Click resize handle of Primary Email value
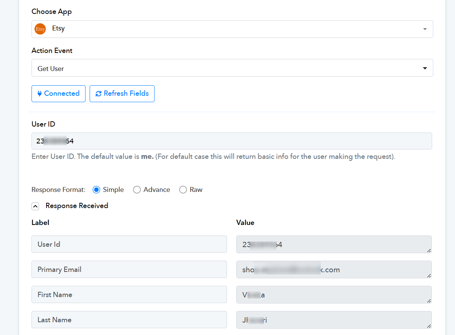The image size is (455, 335). (x=429, y=275)
